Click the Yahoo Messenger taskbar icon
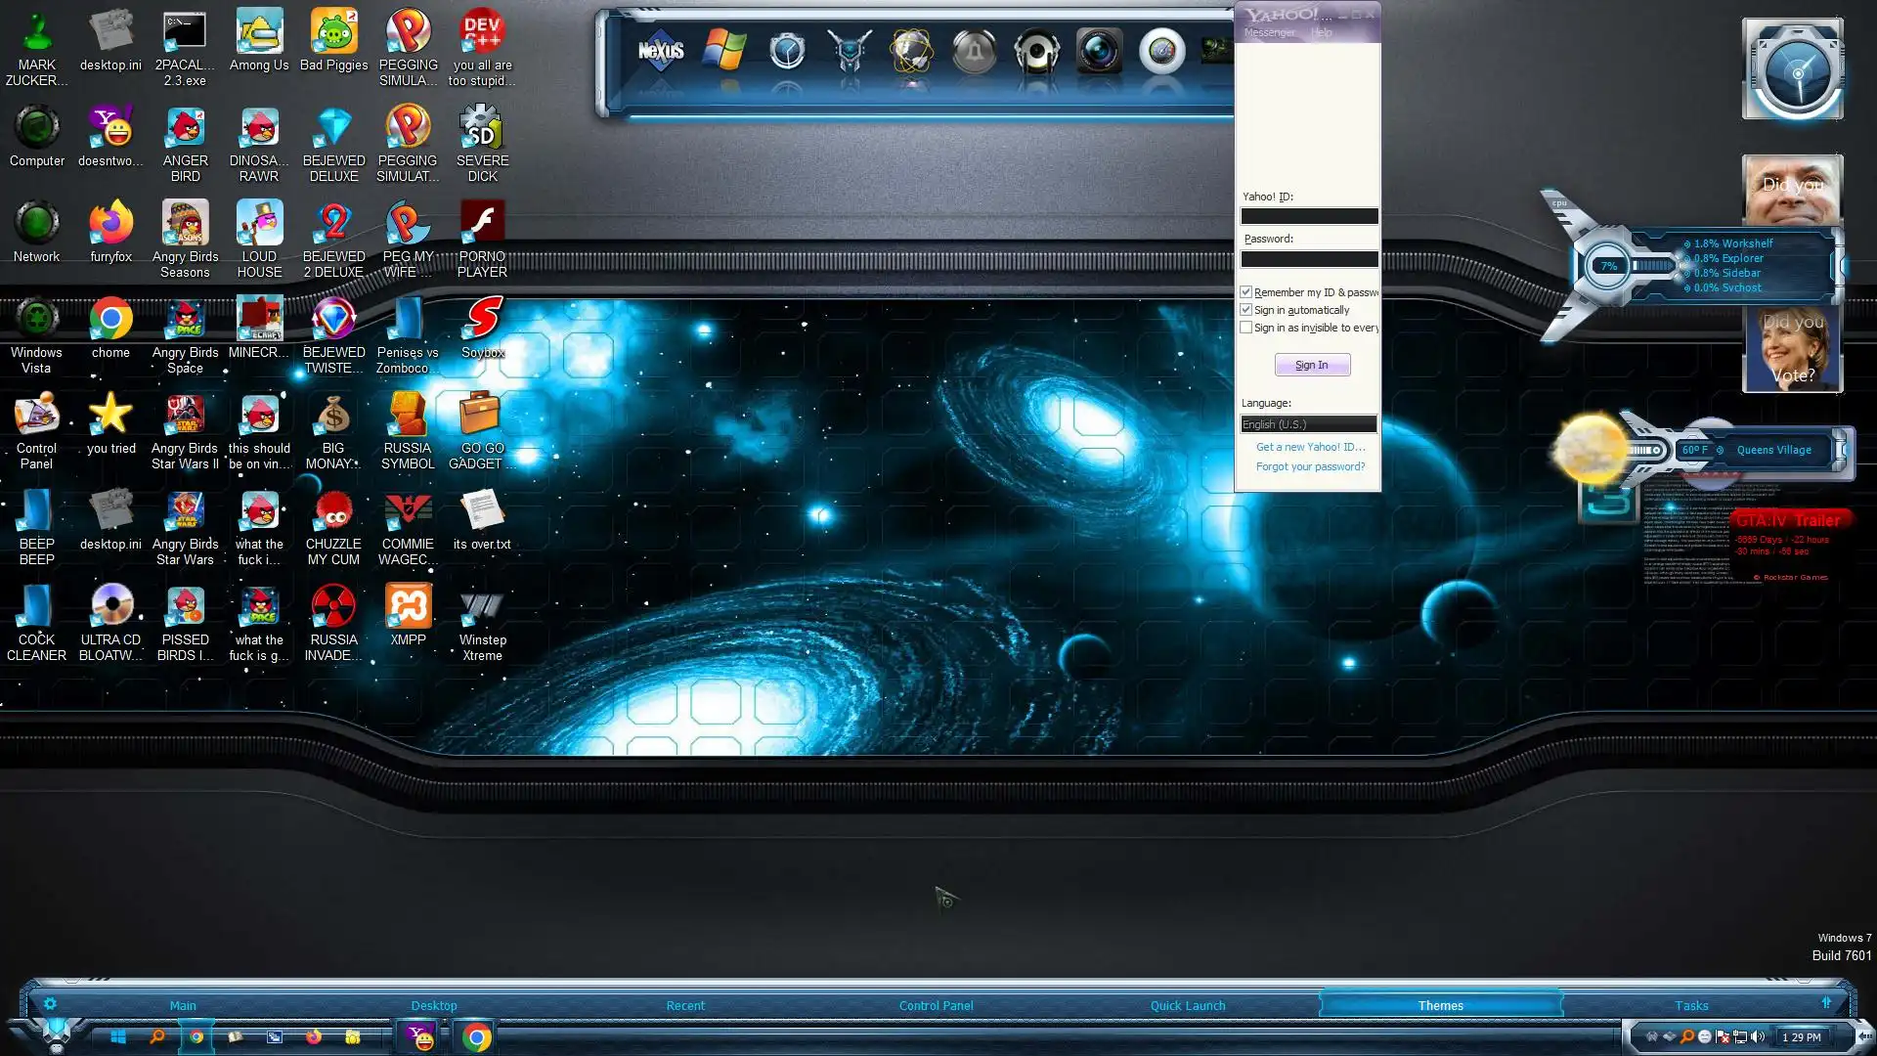The width and height of the screenshot is (1877, 1056). pos(420,1037)
